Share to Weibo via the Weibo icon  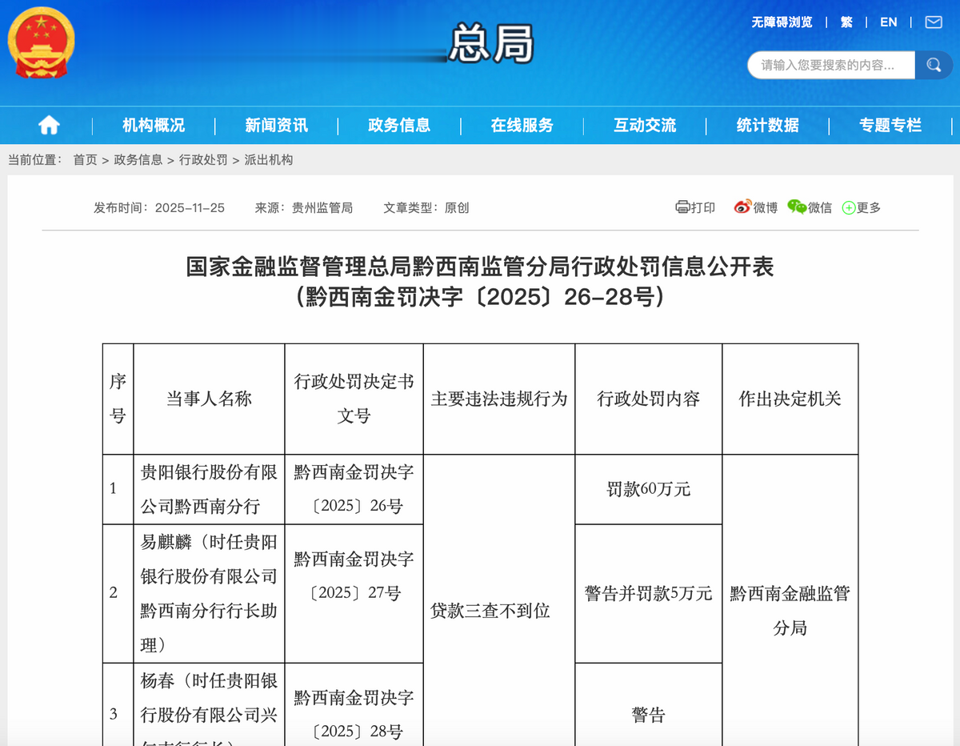pyautogui.click(x=743, y=207)
